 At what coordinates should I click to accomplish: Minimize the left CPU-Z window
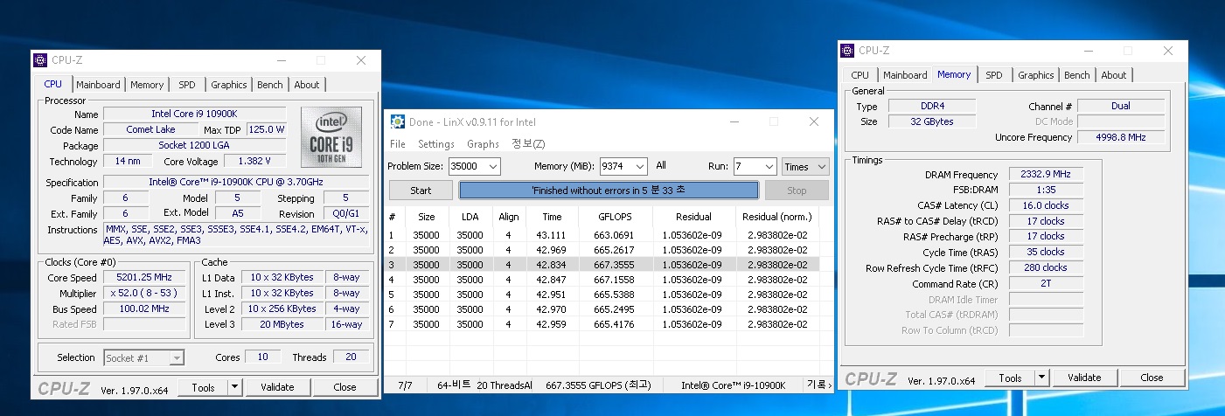click(281, 60)
